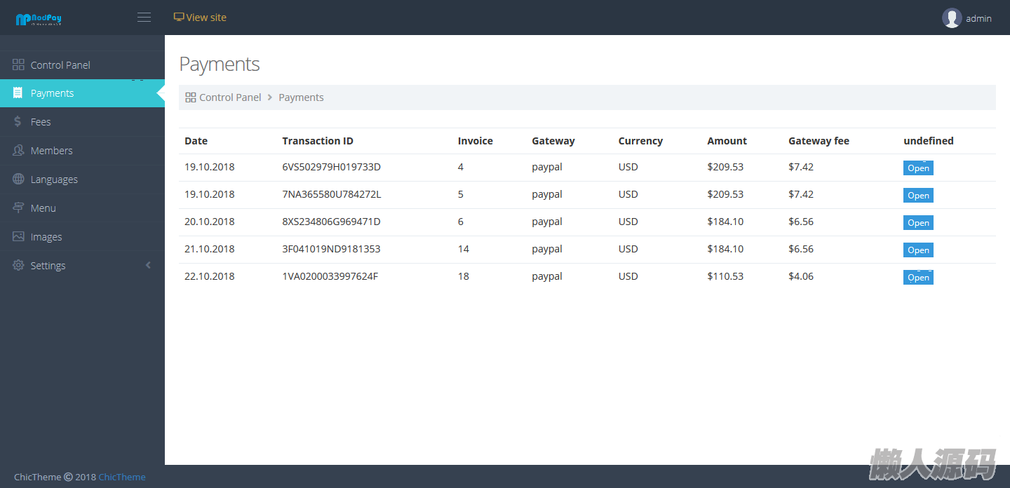1010x488 pixels.
Task: Expand the Settings submenu chevron
Action: (x=148, y=266)
